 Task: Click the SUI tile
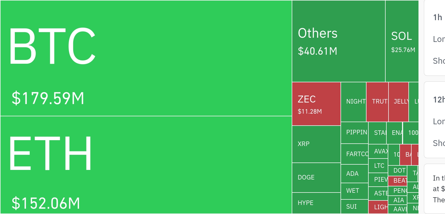pyautogui.click(x=354, y=207)
